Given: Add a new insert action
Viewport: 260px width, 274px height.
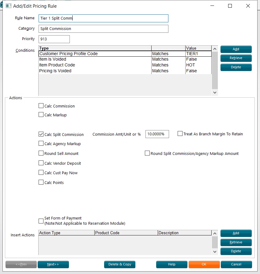Looking at the screenshot, I should point(236,233).
